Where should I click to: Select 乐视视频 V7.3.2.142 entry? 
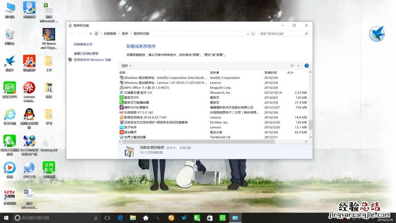click(138, 112)
